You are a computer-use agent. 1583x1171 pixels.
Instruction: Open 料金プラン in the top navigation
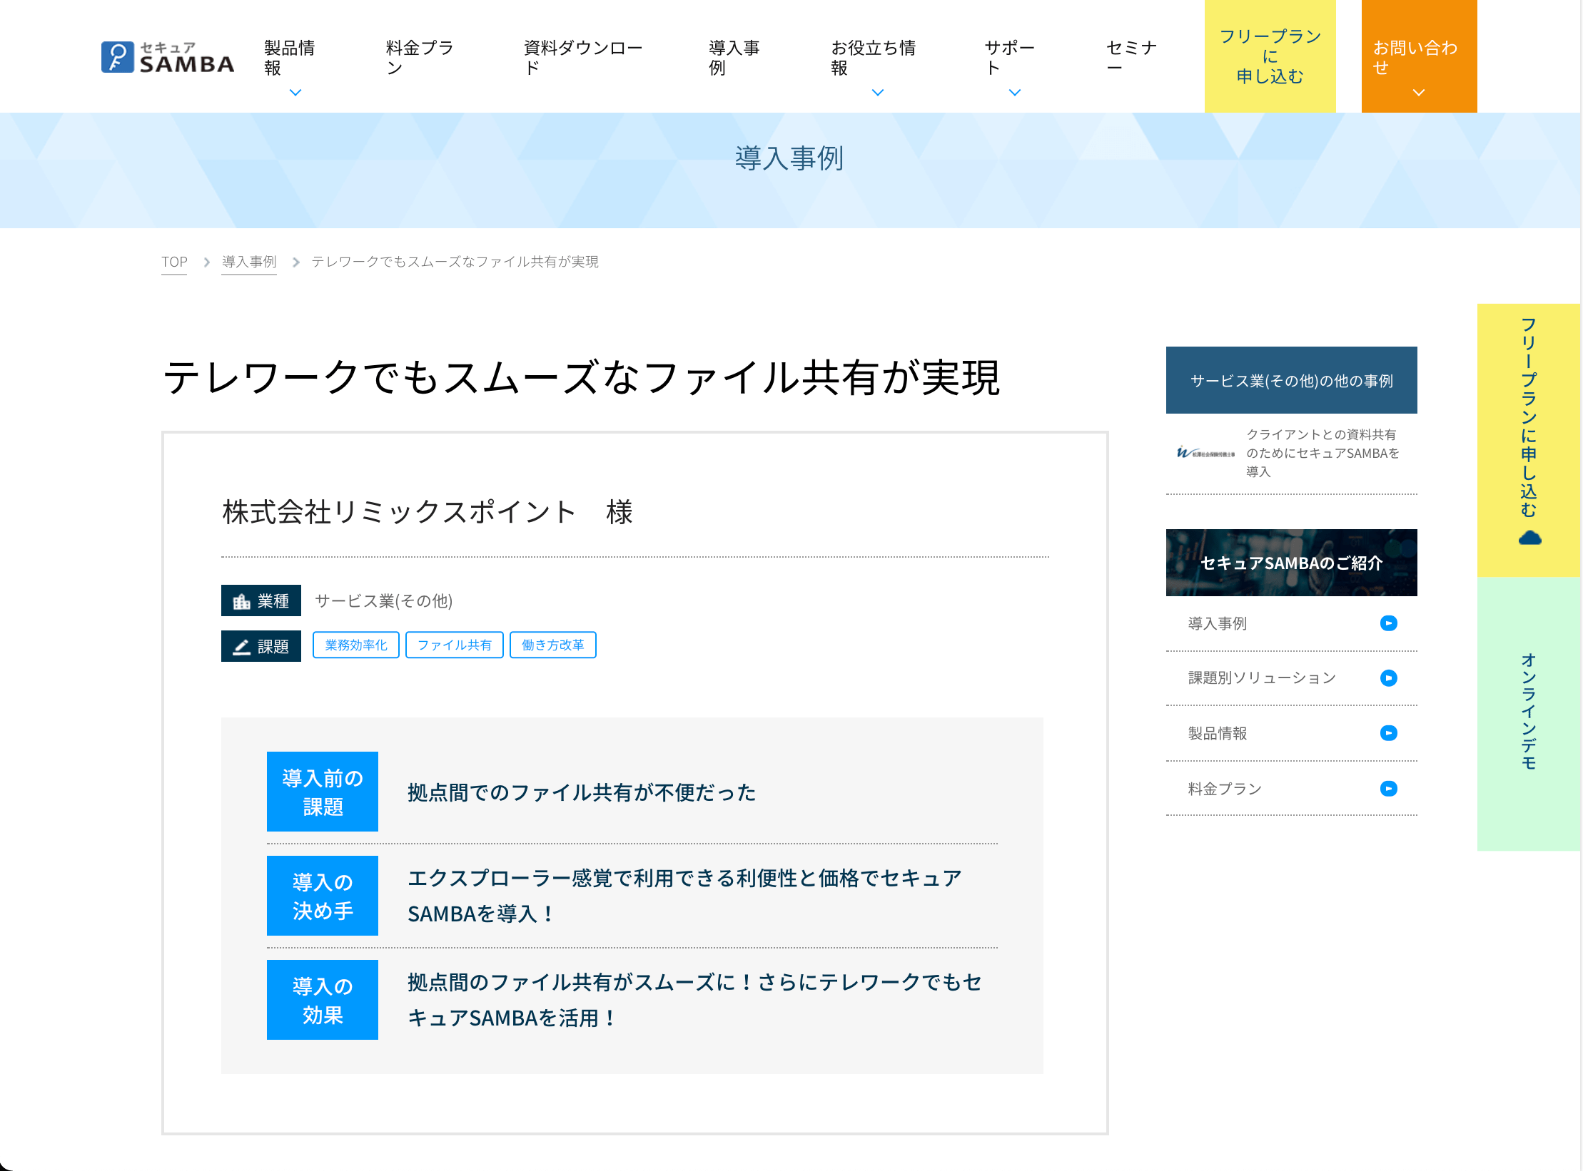pyautogui.click(x=420, y=58)
